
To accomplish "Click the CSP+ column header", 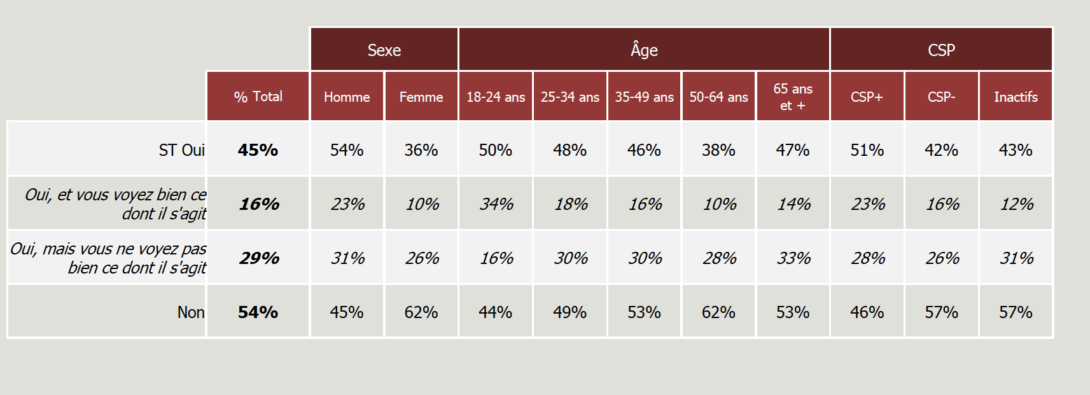I will point(867,97).
